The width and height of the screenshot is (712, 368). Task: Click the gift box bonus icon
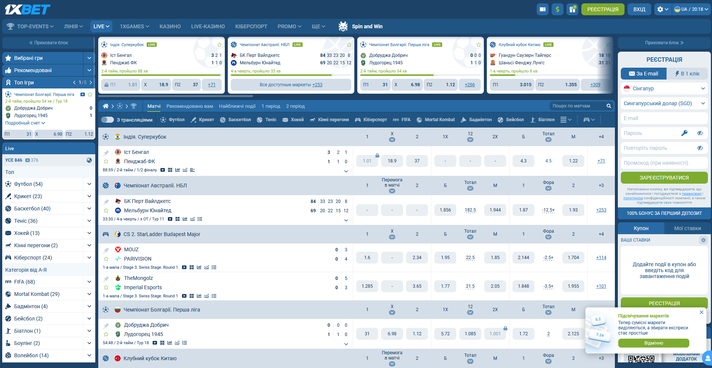tap(572, 9)
